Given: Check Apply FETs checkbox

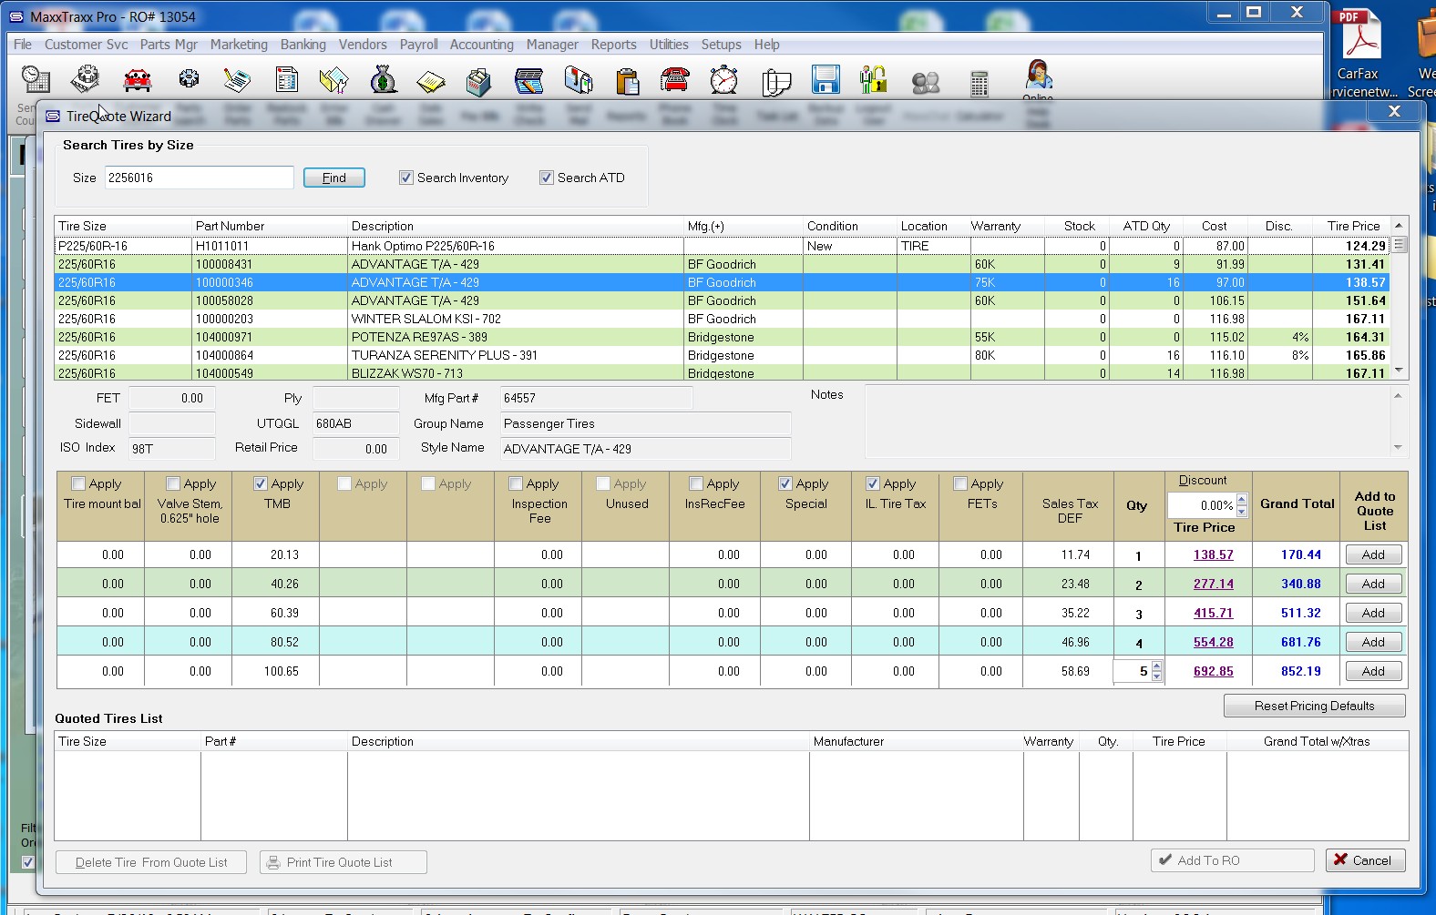Looking at the screenshot, I should (960, 483).
